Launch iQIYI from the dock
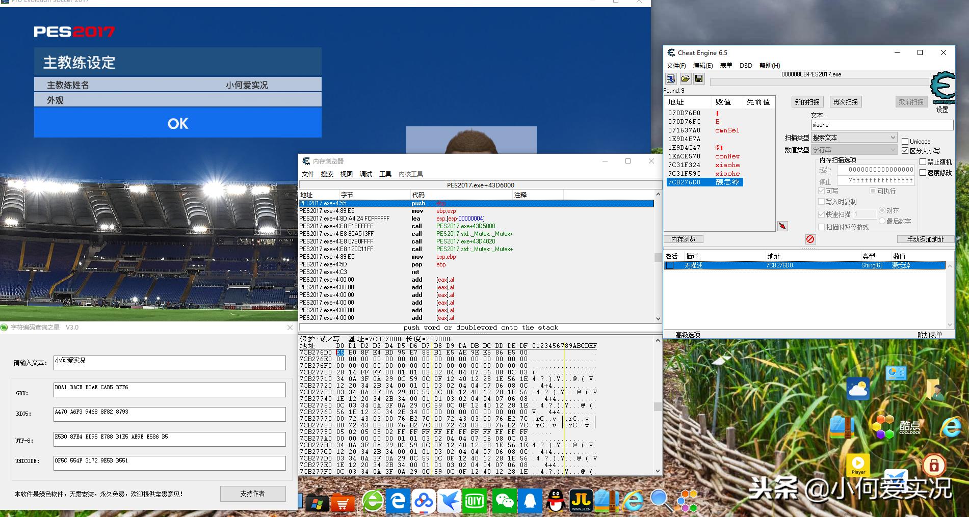 475,501
